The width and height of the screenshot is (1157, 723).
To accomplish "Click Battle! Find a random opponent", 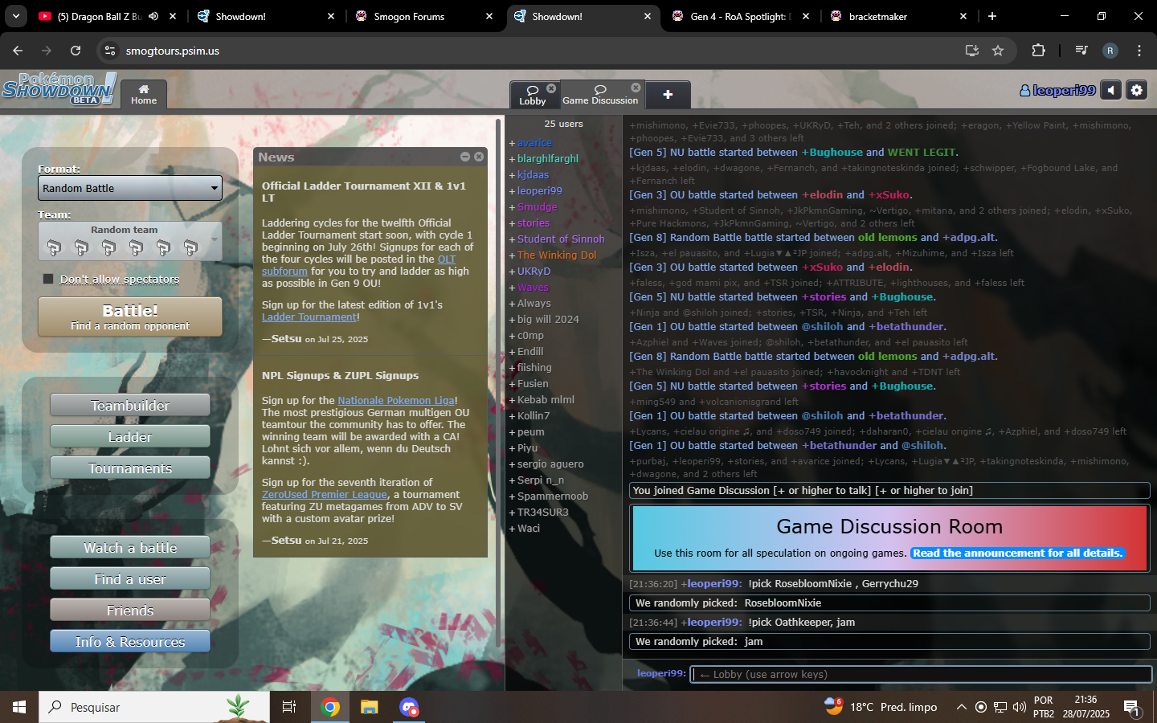I will 130,317.
